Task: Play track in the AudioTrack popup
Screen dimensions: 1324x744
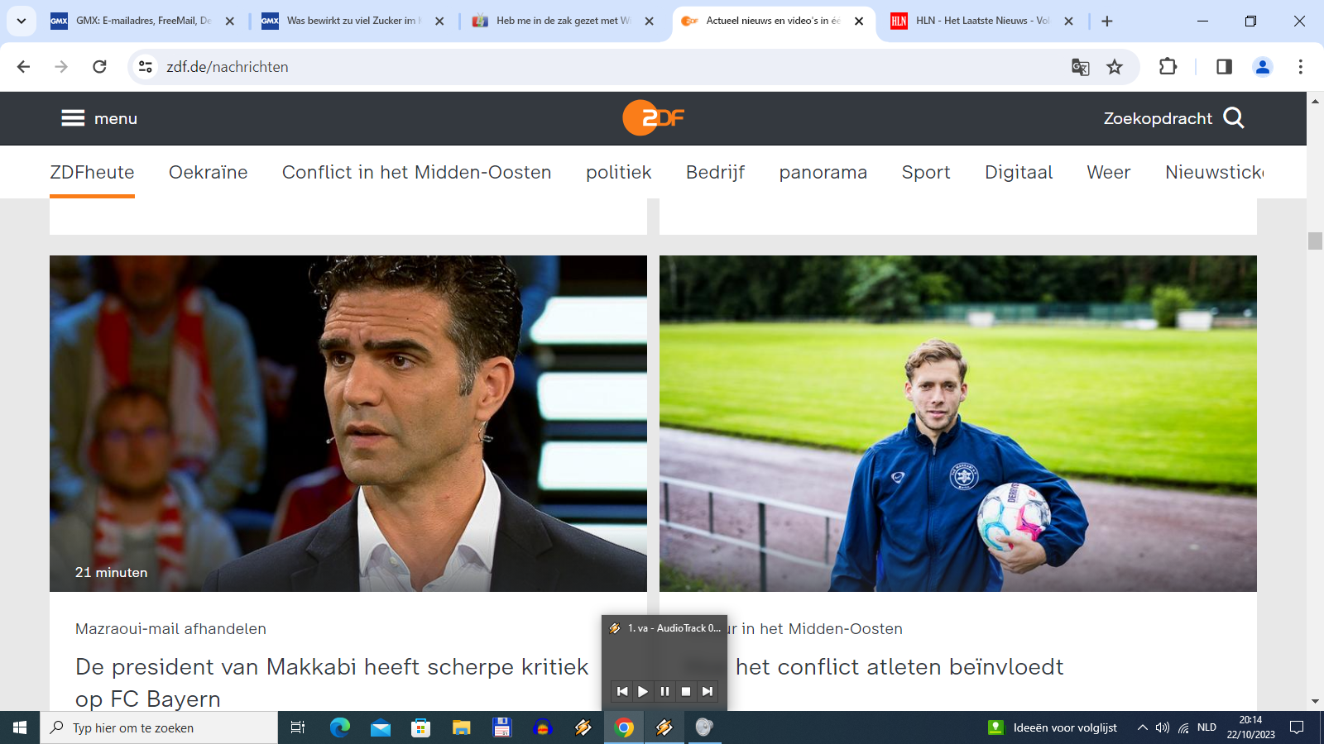Action: tap(643, 691)
